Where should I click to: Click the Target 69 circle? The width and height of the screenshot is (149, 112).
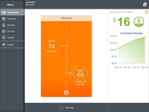[80, 73]
